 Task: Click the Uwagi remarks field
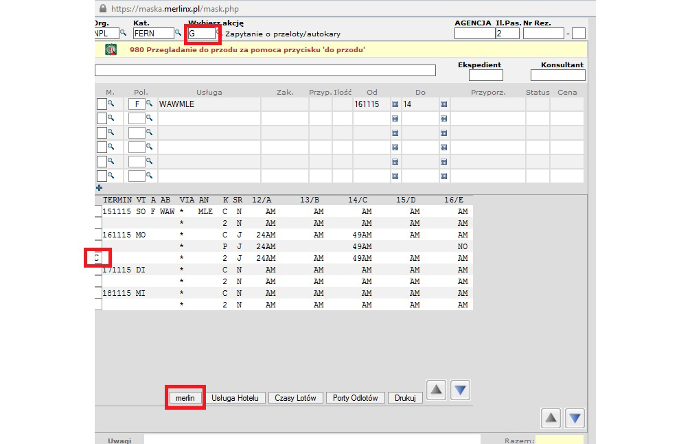coord(312,440)
